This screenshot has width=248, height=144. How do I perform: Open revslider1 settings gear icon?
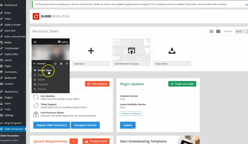[61, 64]
